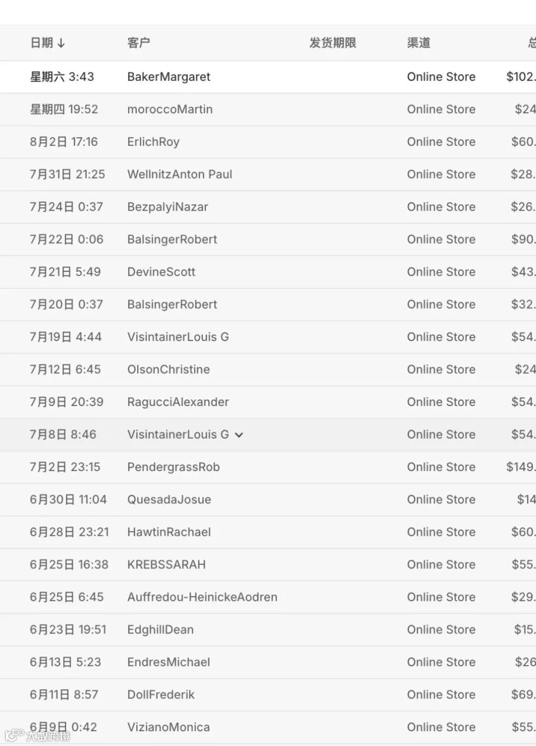This screenshot has height=746, width=536.
Task: Open the BakerMargaret order row
Action: [268, 77]
